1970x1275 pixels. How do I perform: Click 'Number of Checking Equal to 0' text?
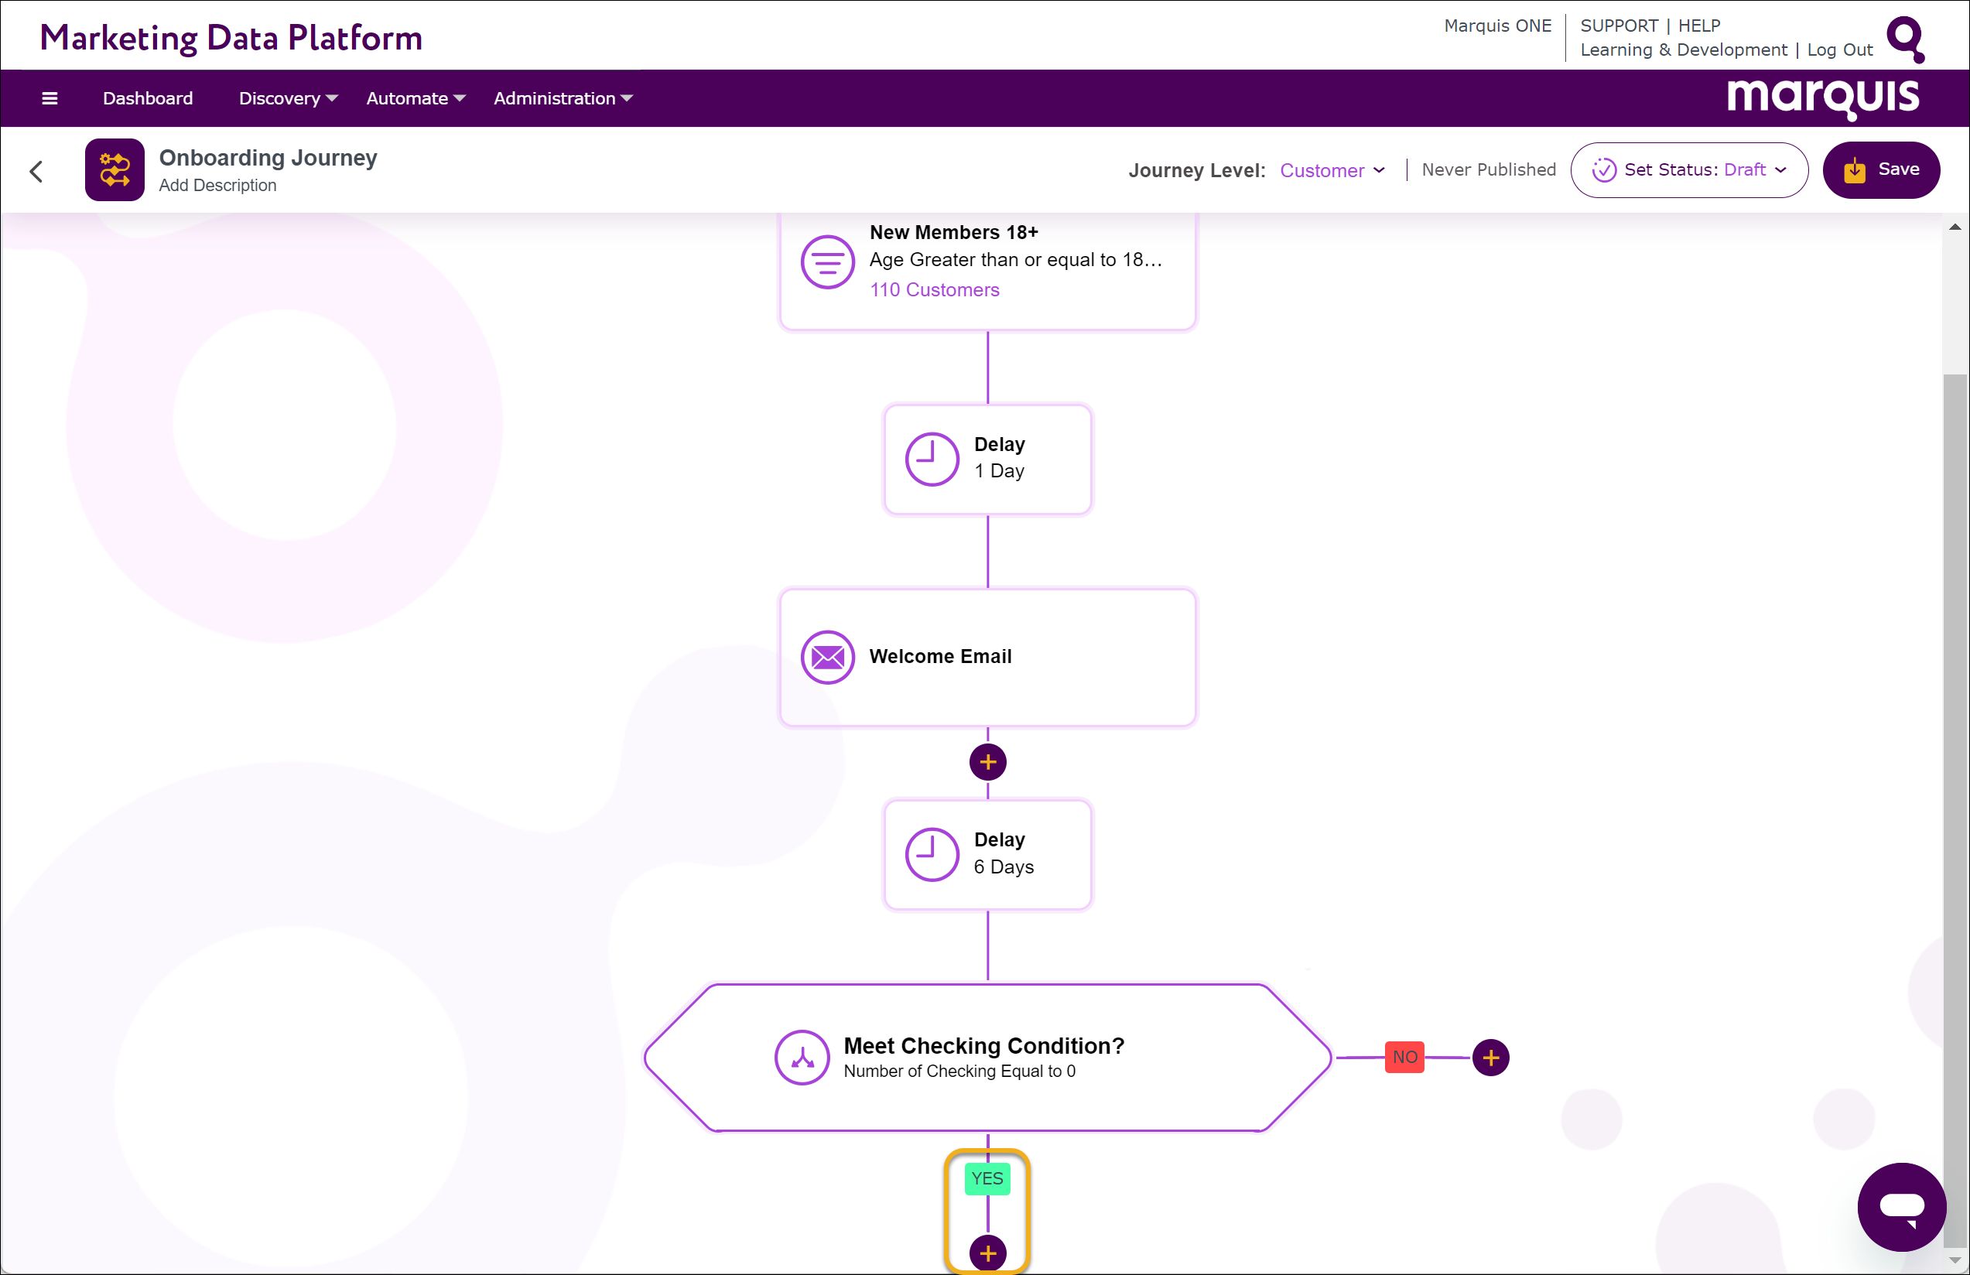tap(959, 1071)
